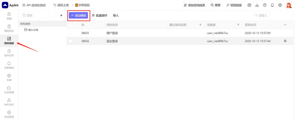Open the 创建者 column filter

coord(238,25)
